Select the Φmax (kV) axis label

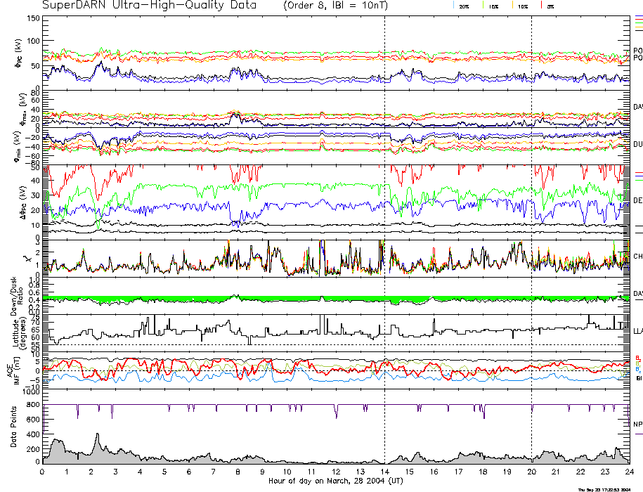(x=22, y=109)
